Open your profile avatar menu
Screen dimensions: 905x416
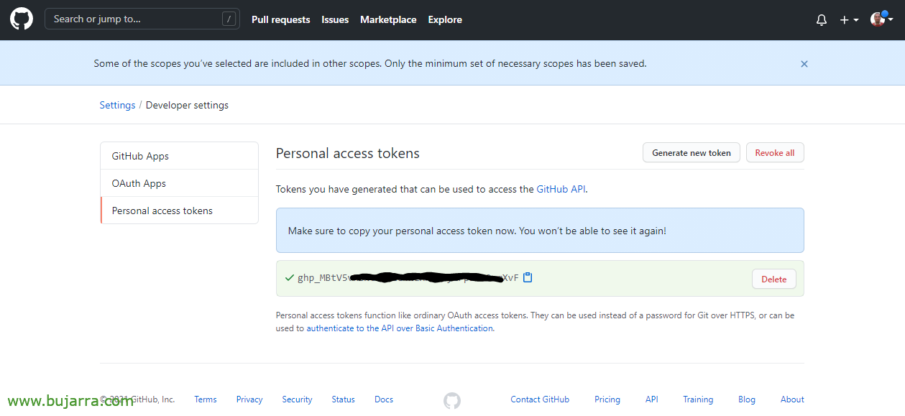[878, 19]
